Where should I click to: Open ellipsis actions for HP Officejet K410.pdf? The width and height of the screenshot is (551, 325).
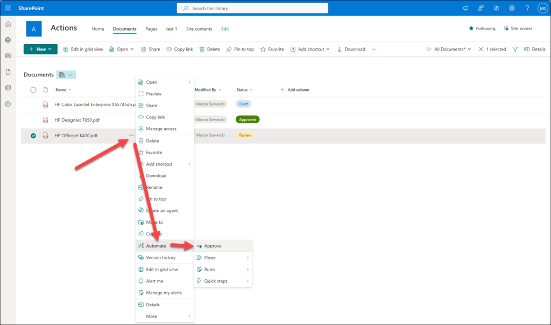pos(131,135)
